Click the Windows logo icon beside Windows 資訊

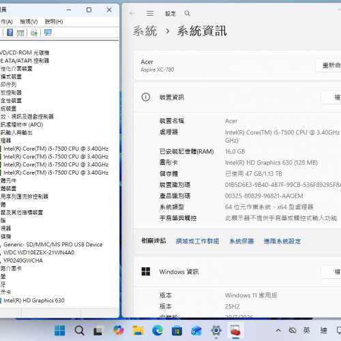[x=146, y=271]
